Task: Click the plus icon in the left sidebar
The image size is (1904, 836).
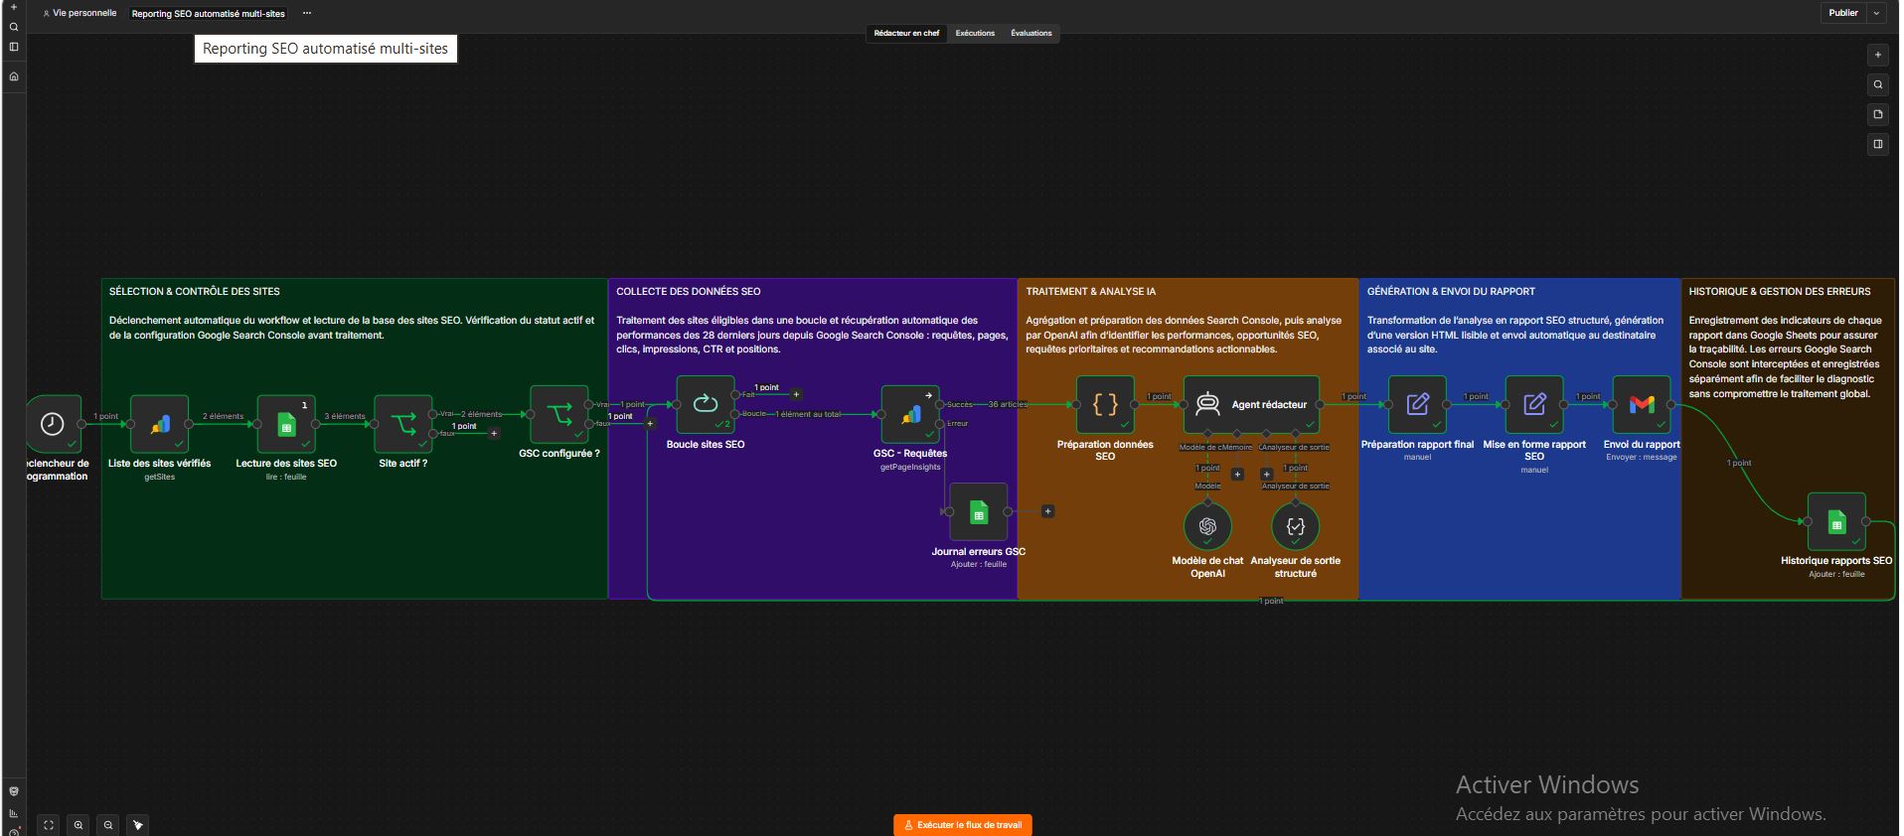Action: [x=14, y=7]
